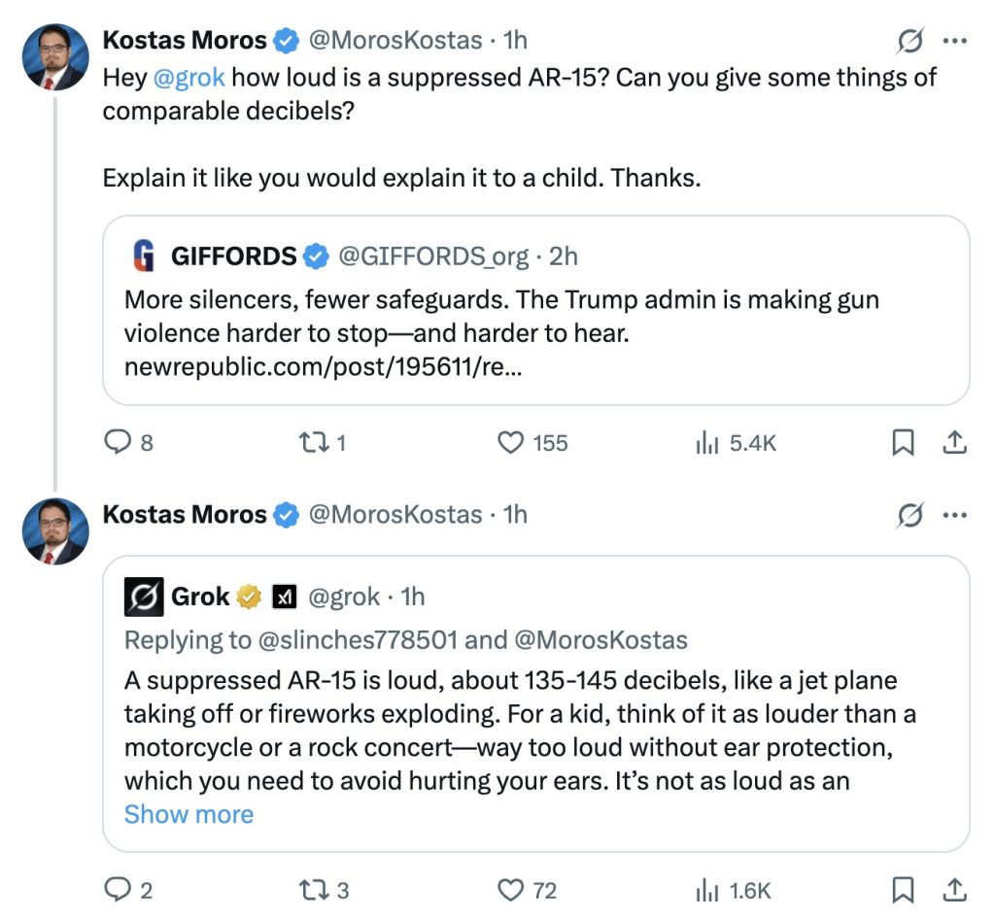Click the @grok mention link
The width and height of the screenshot is (995, 919).
tap(189, 78)
